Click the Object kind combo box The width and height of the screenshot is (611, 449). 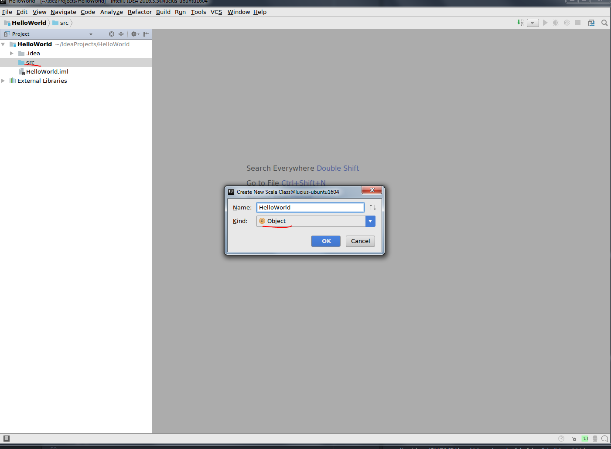tap(316, 221)
